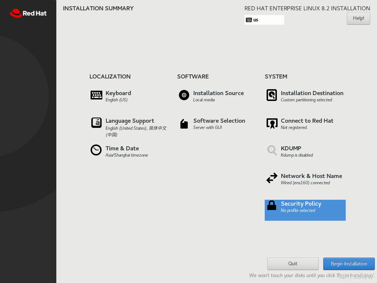Click 'Server with GUI' text

point(207,128)
